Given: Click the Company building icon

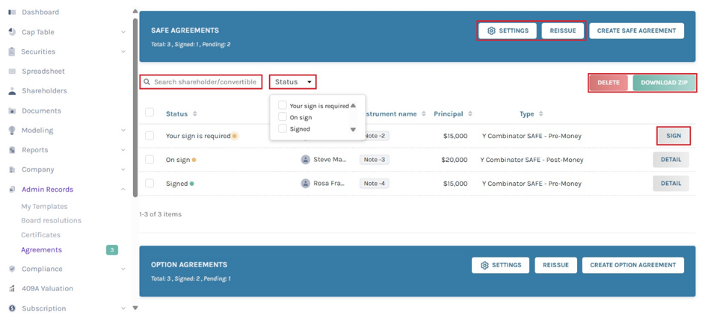Looking at the screenshot, I should (12, 170).
